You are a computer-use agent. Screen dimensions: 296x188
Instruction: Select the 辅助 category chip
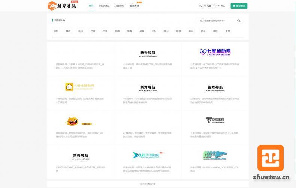click(x=68, y=31)
